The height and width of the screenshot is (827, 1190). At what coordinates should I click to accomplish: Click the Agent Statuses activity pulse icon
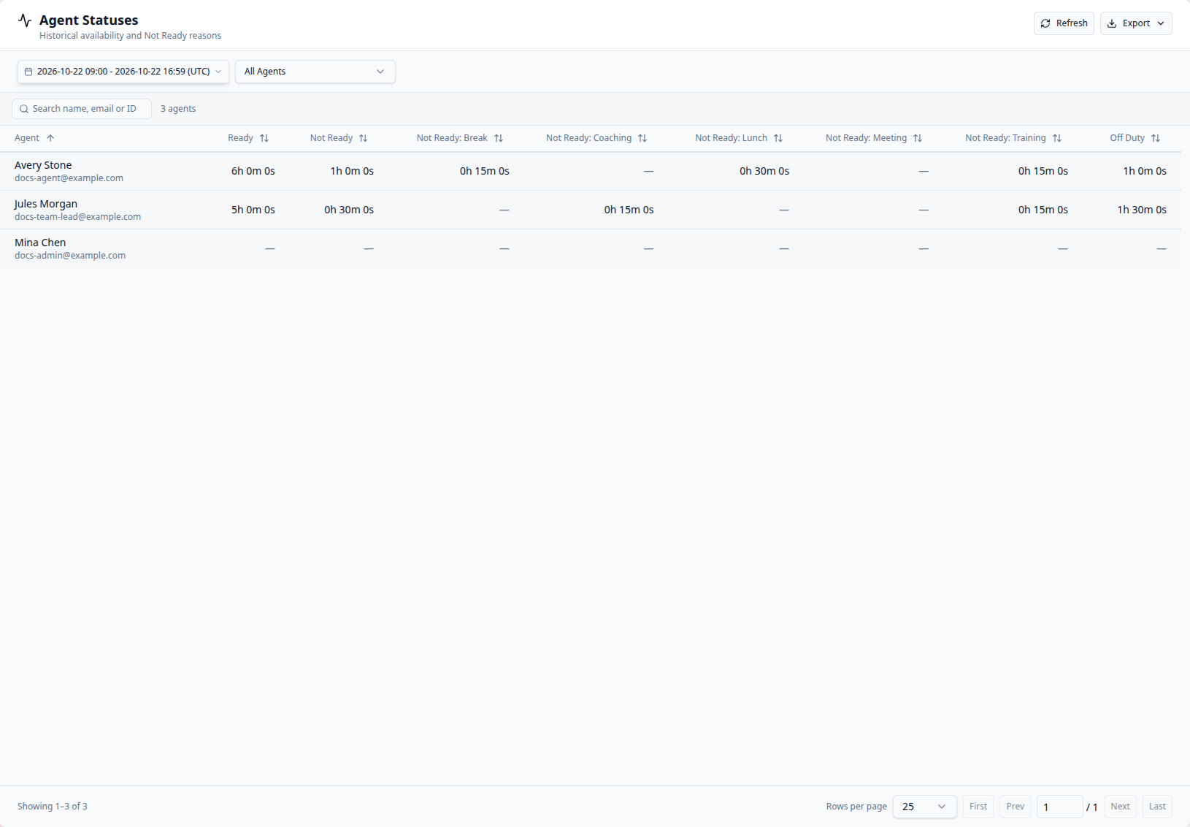(x=25, y=20)
